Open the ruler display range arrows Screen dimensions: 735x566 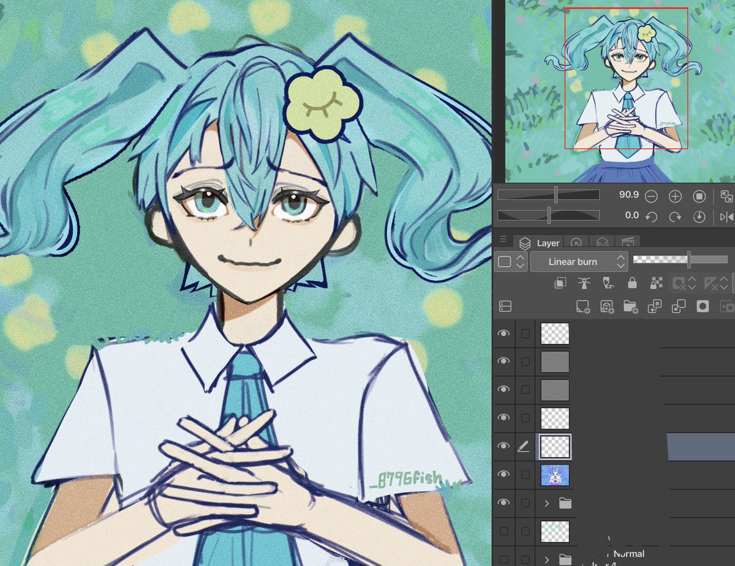(725, 283)
